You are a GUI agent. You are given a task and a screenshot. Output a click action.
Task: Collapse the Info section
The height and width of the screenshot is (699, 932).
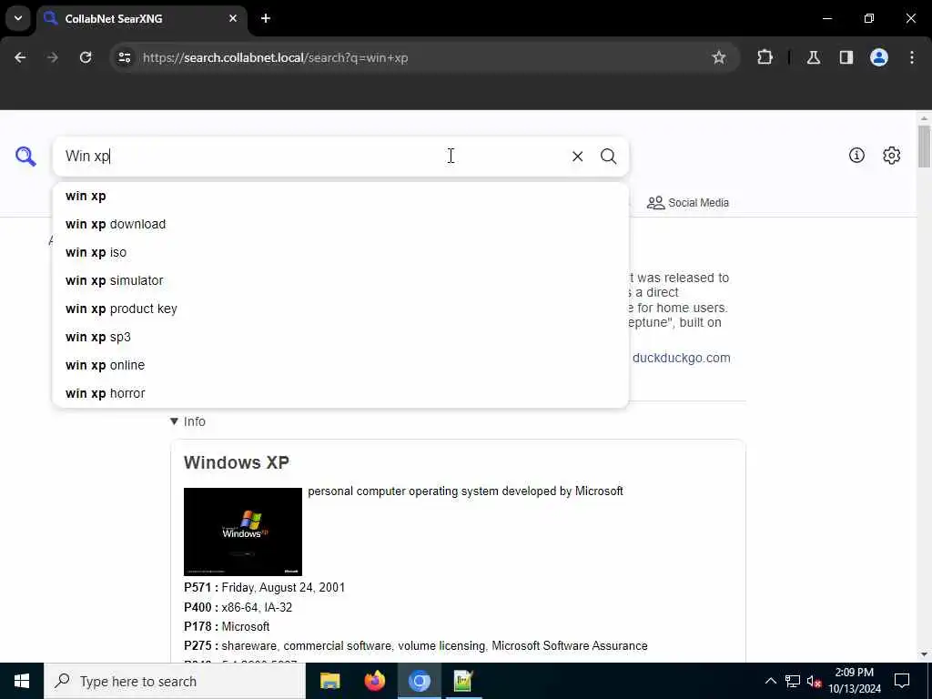point(187,421)
